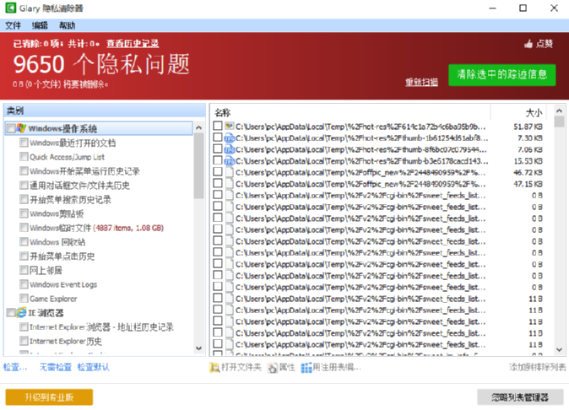Viewport: 569px width, 410px height.
Task: Click the IE 浏览器 icon
Action: pyautogui.click(x=21, y=312)
